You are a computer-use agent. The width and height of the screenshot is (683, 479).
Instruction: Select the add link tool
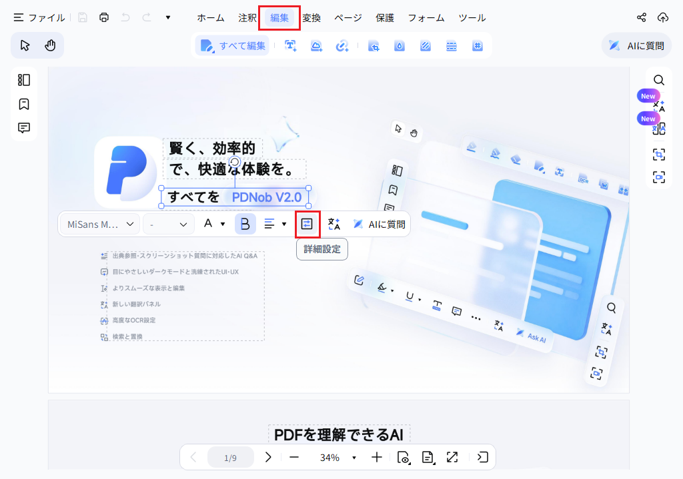click(x=342, y=46)
